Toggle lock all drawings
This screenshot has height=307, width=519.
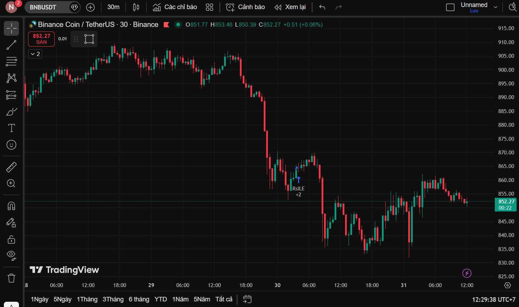pos(11,239)
